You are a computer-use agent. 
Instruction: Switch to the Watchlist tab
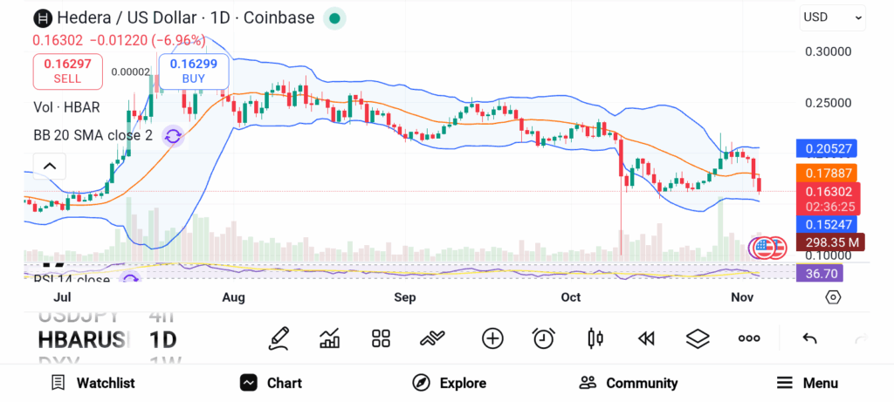pos(93,383)
